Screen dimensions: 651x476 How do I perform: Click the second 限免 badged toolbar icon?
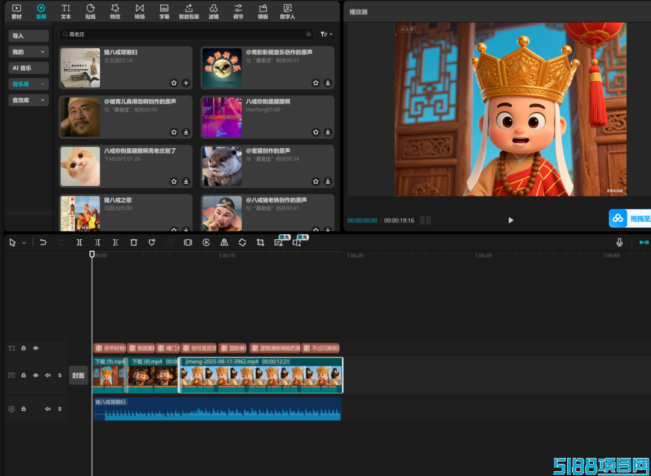[x=297, y=243]
